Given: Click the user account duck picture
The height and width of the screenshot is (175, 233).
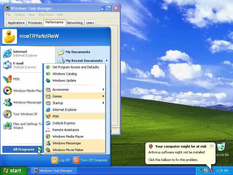Looking at the screenshot, I should (10, 36).
